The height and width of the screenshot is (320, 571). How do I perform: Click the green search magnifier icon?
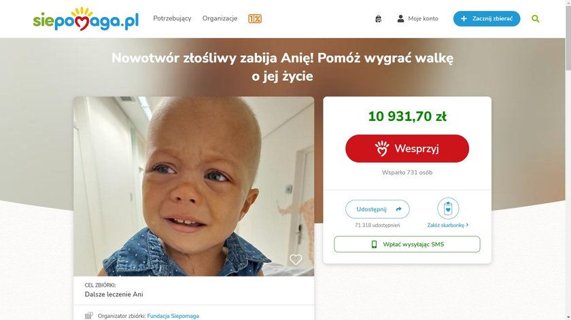click(x=536, y=18)
